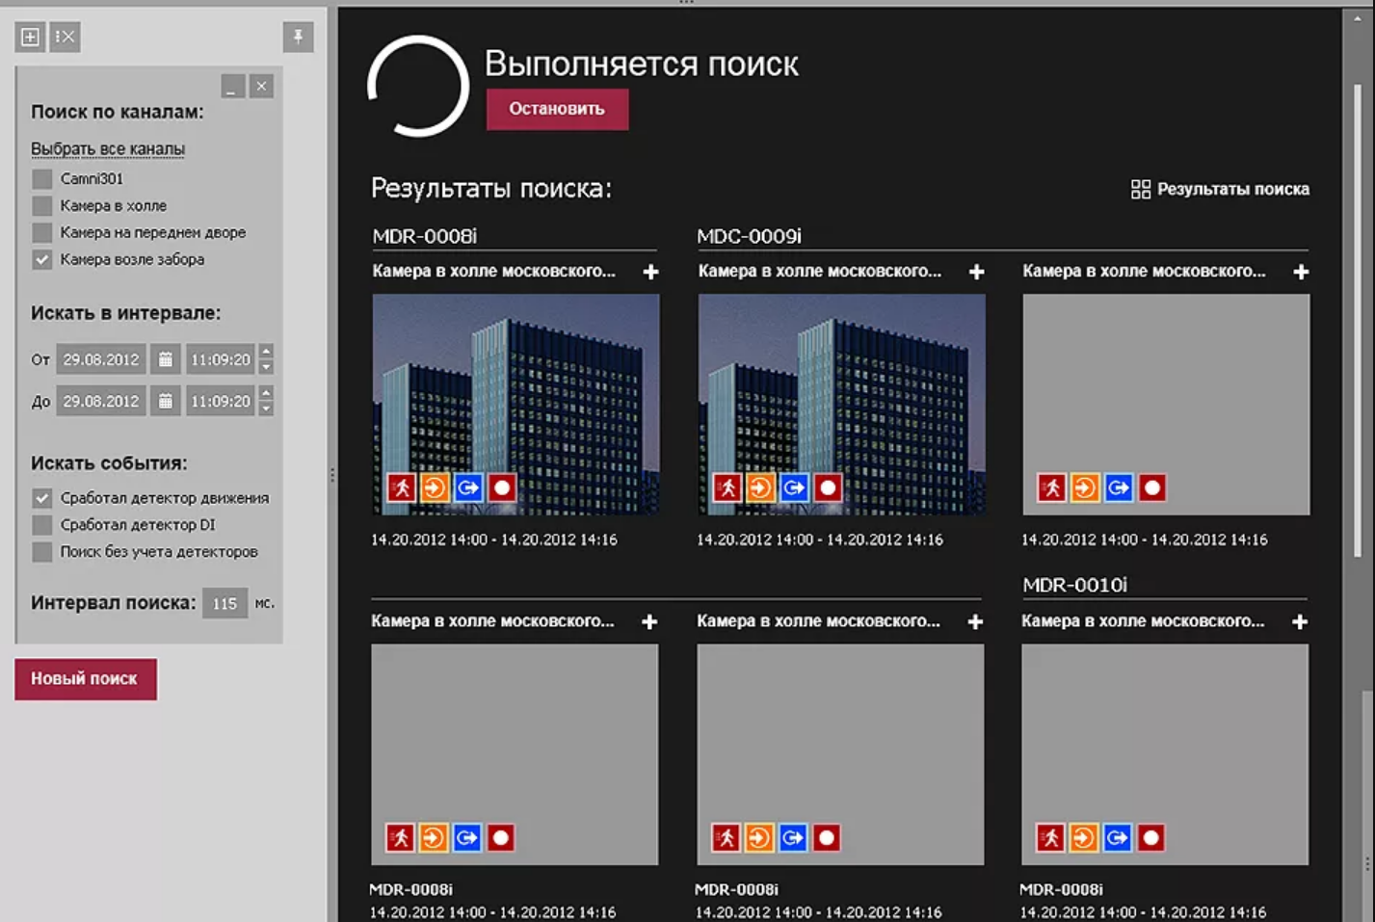Viewport: 1375px width, 922px height.
Task: Click orange entry icon on MDR-0010i card
Action: click(1084, 837)
